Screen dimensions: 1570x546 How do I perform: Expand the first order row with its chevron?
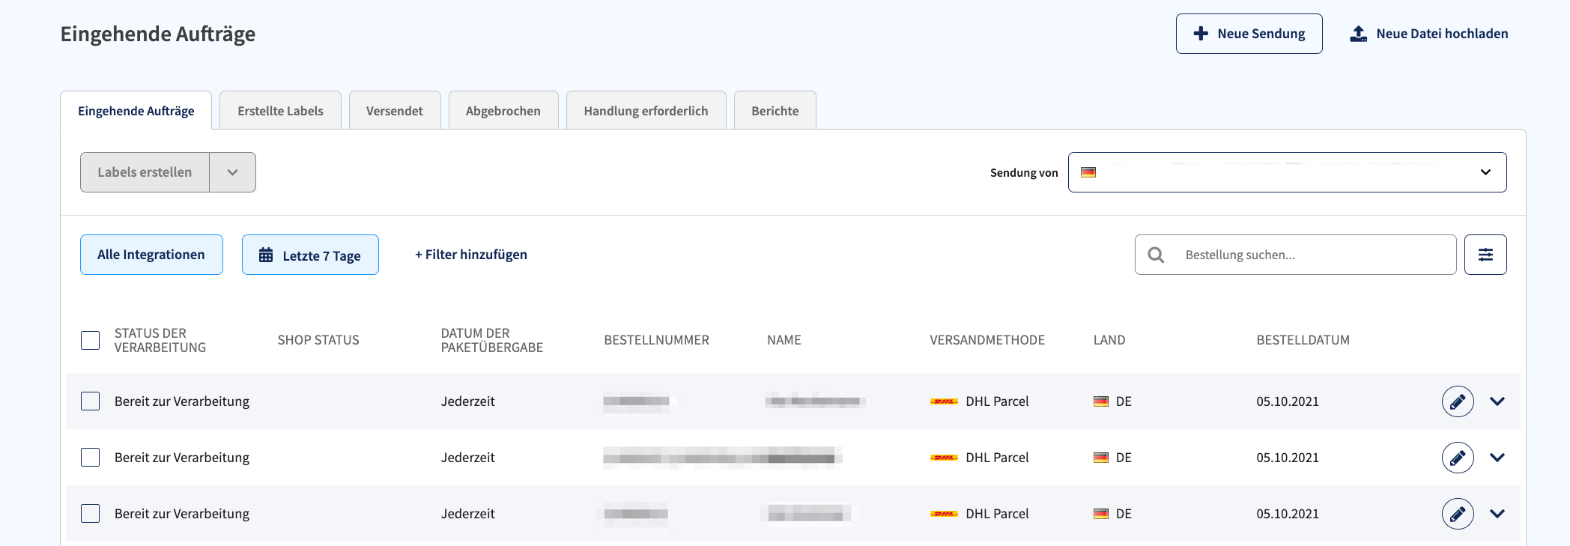1497,401
